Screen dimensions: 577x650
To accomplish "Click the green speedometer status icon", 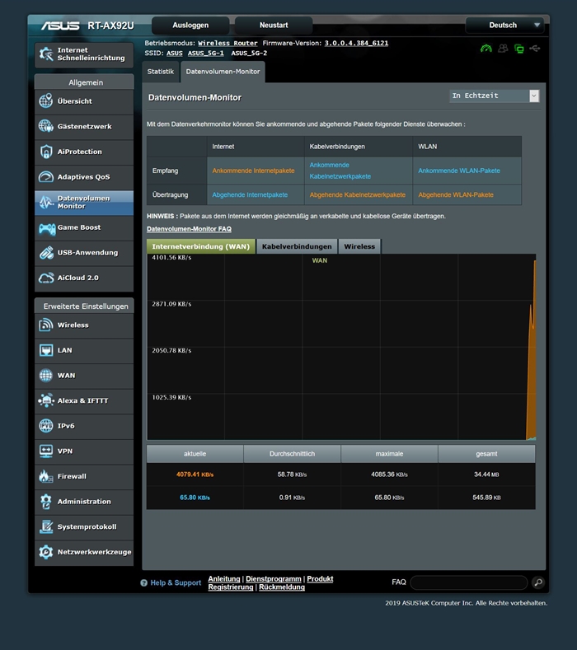I will coord(486,49).
